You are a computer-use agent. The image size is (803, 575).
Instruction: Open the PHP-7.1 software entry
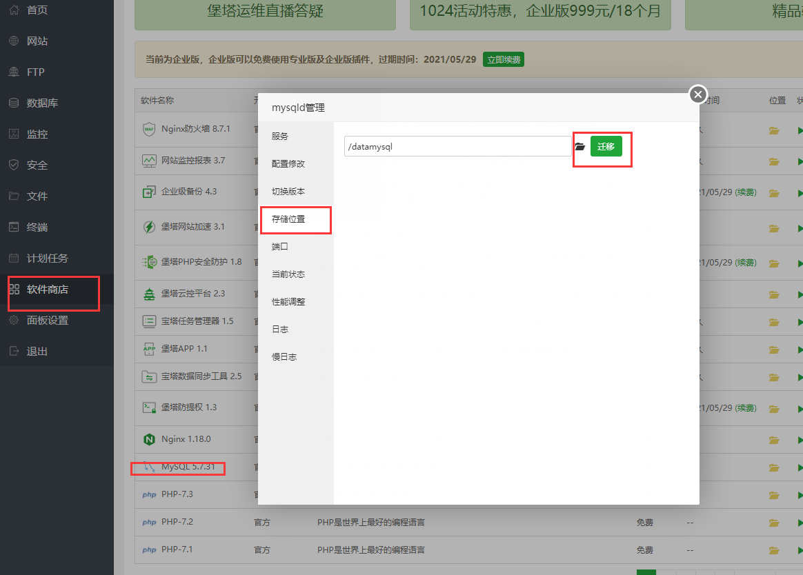(177, 549)
